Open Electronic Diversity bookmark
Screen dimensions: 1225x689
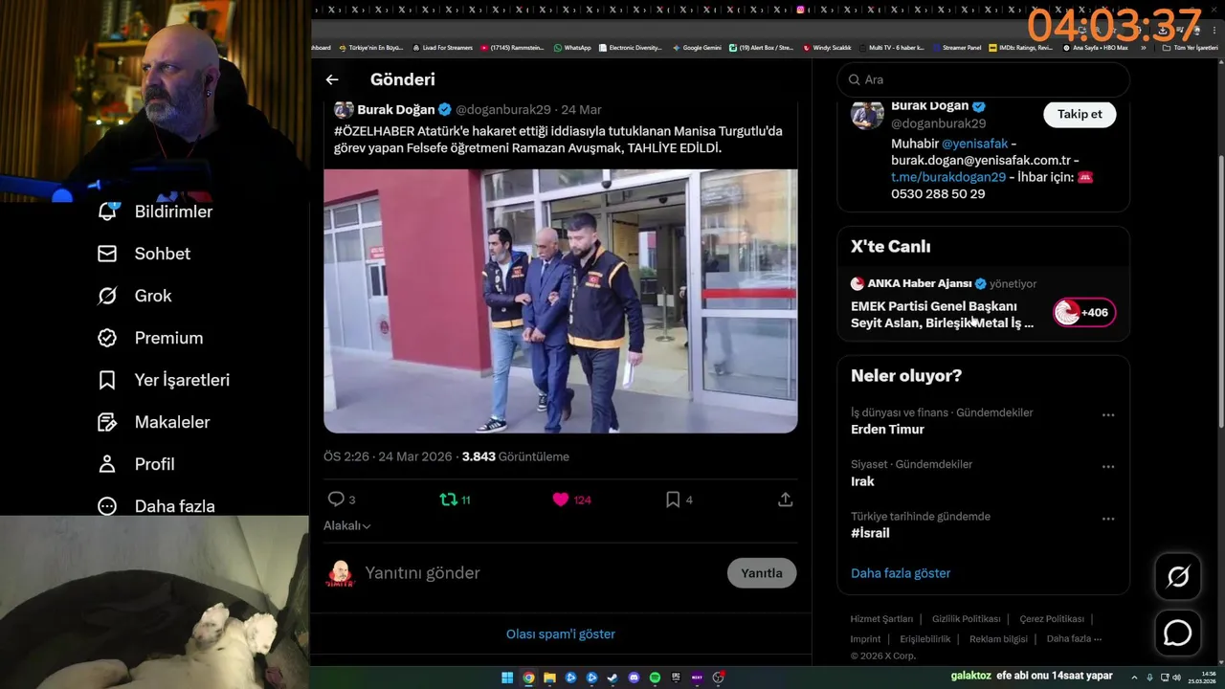(x=630, y=47)
